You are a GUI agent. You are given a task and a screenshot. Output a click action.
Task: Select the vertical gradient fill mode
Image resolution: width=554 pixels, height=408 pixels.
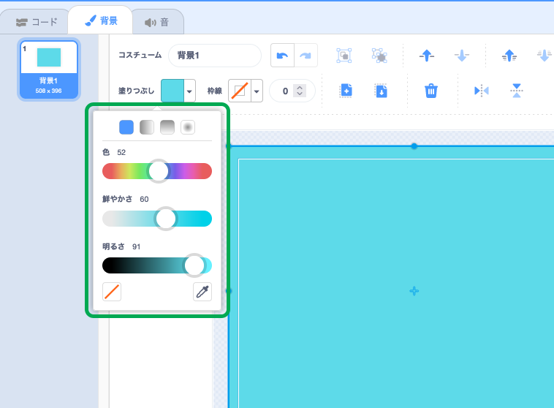(x=167, y=127)
